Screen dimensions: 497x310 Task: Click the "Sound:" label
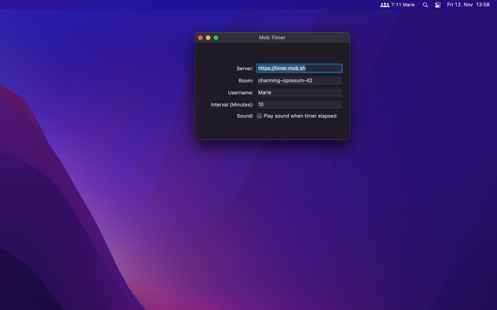[x=245, y=116]
